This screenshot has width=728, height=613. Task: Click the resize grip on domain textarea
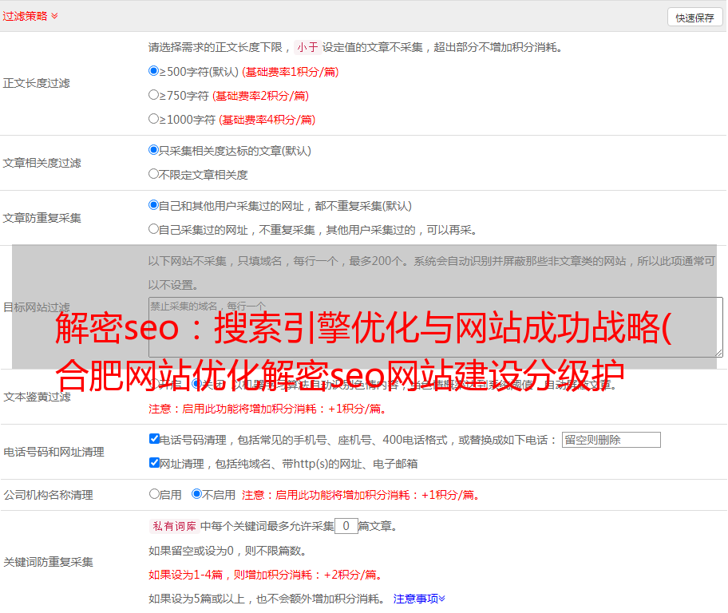(718, 352)
